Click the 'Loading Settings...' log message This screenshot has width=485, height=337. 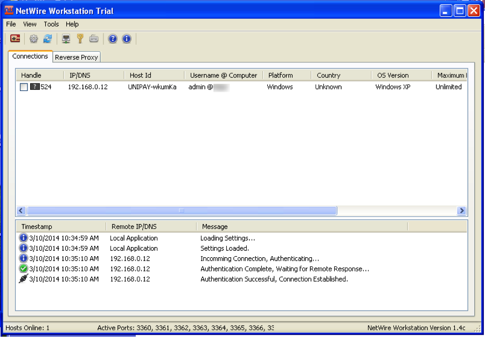point(227,238)
